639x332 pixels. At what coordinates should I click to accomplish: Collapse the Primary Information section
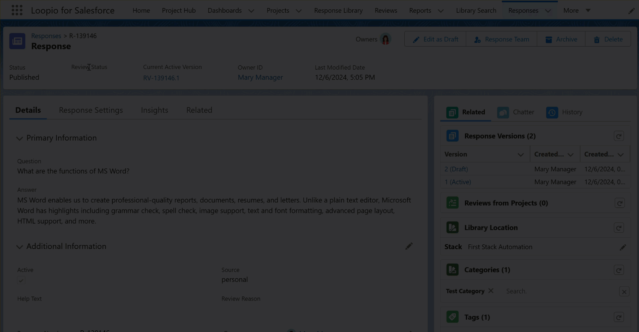19,138
